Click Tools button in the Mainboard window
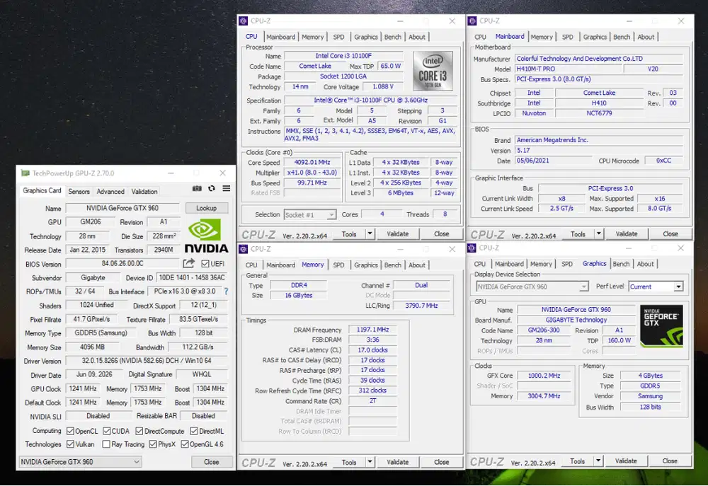 [578, 233]
